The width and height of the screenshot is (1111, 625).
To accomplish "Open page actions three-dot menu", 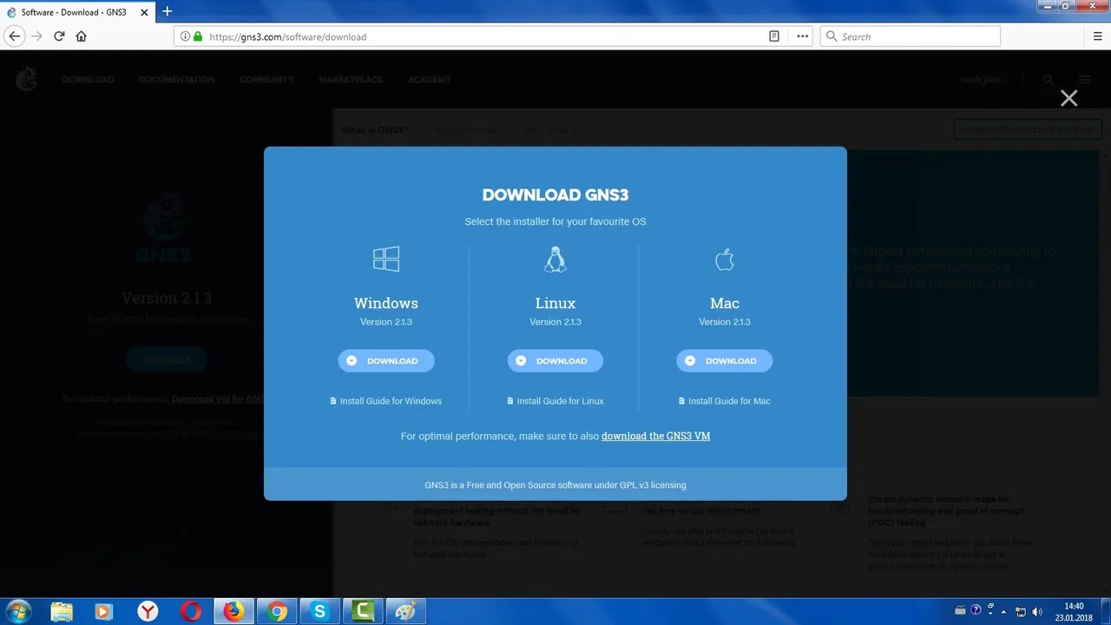I will pyautogui.click(x=802, y=36).
